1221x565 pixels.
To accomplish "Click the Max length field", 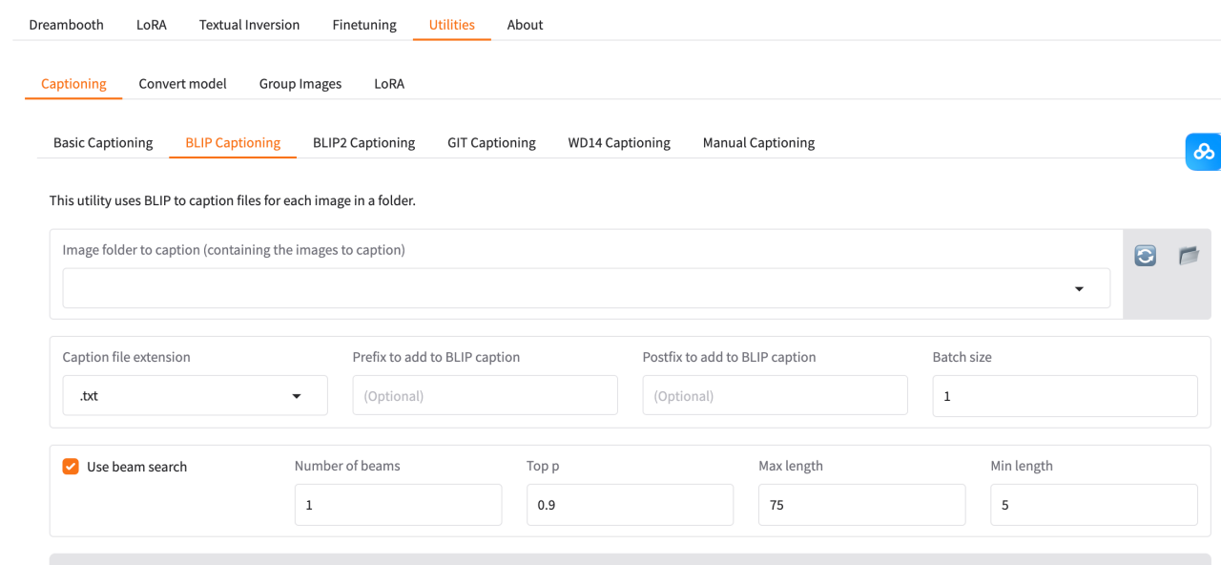I will click(x=861, y=505).
